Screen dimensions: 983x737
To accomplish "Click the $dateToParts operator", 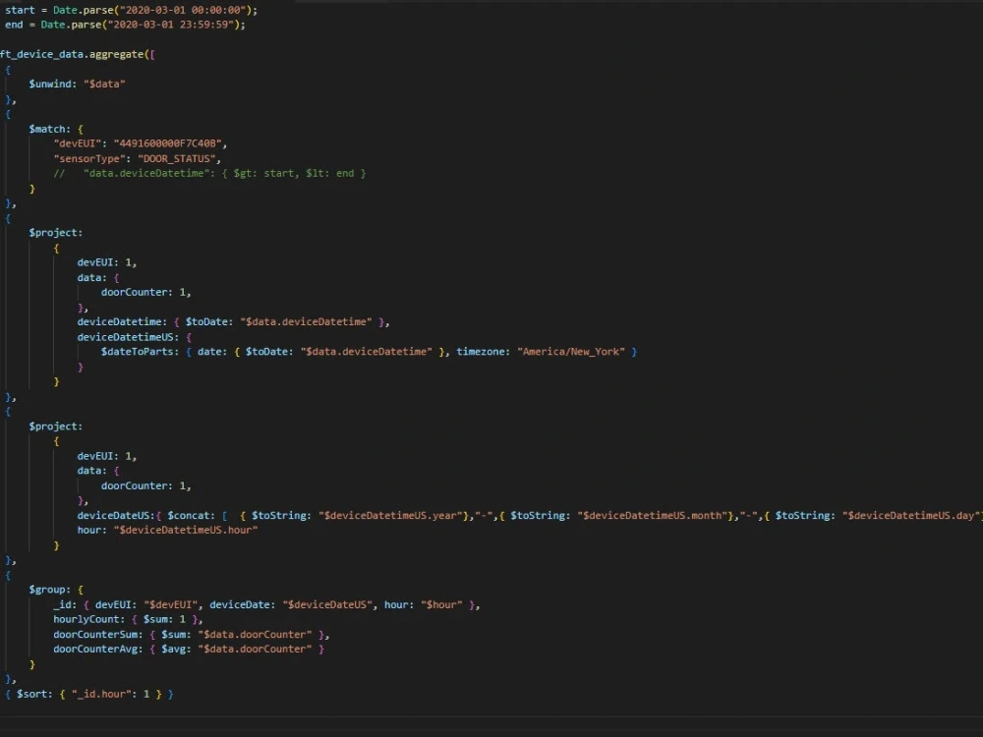I will [x=140, y=352].
